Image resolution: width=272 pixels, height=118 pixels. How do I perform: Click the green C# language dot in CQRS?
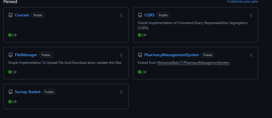pos(140,35)
